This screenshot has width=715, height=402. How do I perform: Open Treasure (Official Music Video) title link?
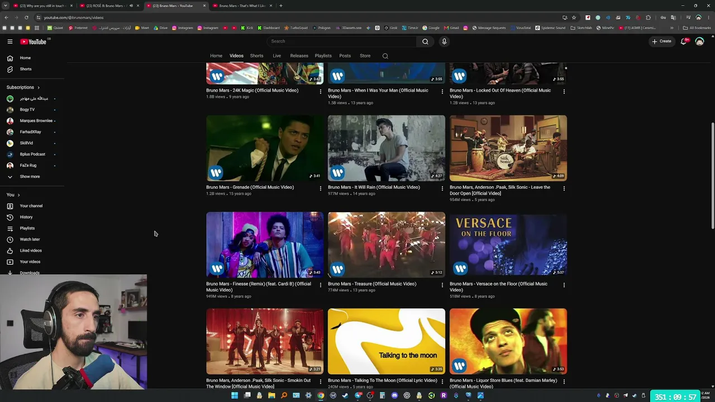tap(372, 284)
